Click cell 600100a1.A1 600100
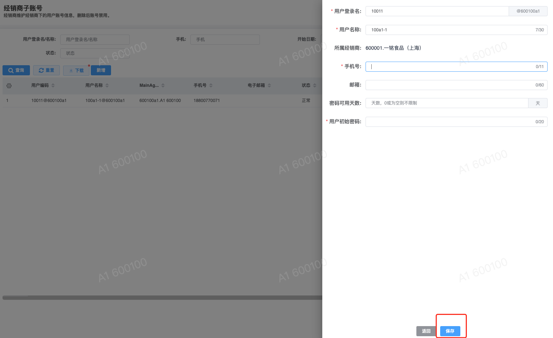This screenshot has height=338, width=553. 160,101
